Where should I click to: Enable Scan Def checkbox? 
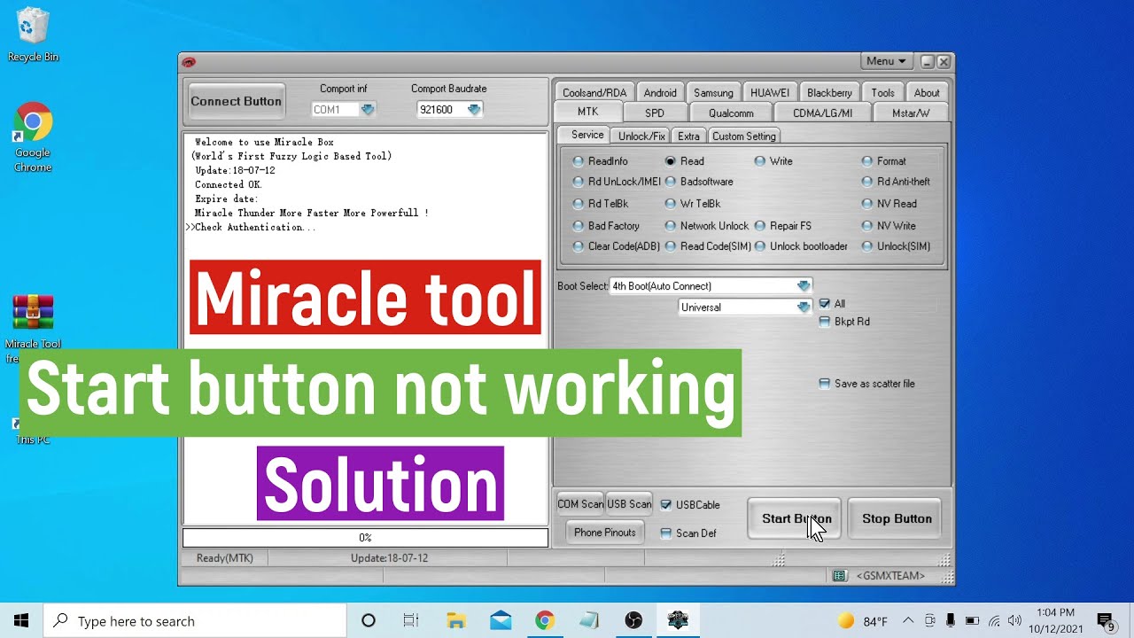tap(666, 533)
